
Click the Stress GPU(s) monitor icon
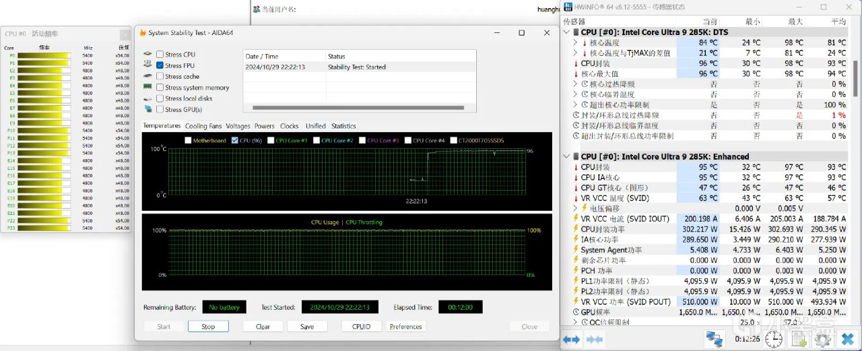(x=148, y=109)
